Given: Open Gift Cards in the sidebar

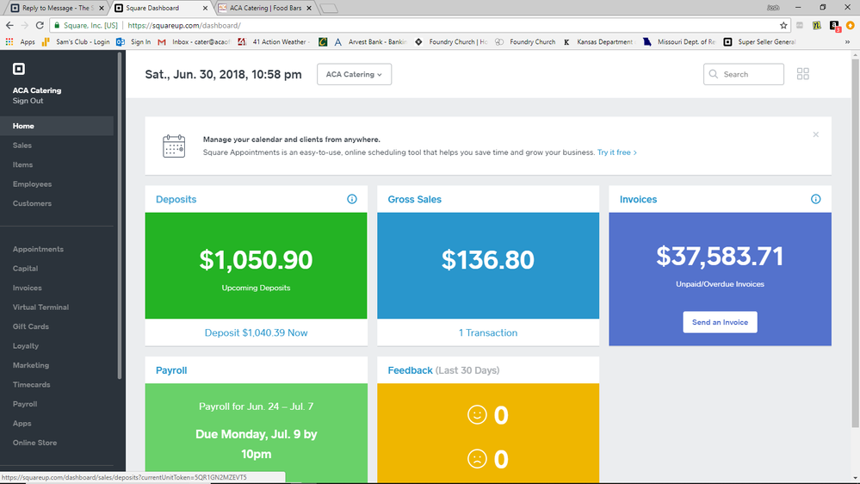Looking at the screenshot, I should (x=31, y=326).
